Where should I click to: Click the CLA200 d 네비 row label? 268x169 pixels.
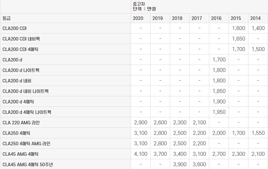(x=17, y=81)
